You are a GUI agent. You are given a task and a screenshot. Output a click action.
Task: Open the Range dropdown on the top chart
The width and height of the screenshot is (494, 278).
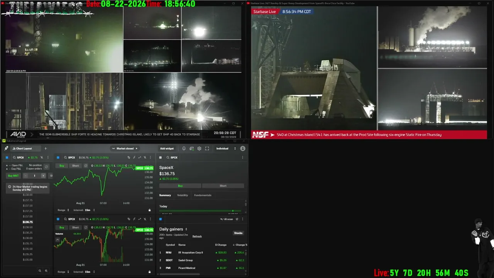click(63, 210)
